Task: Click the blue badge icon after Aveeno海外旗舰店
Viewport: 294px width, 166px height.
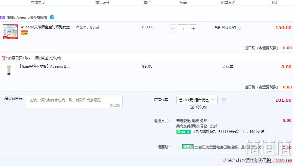Action: (x=52, y=17)
